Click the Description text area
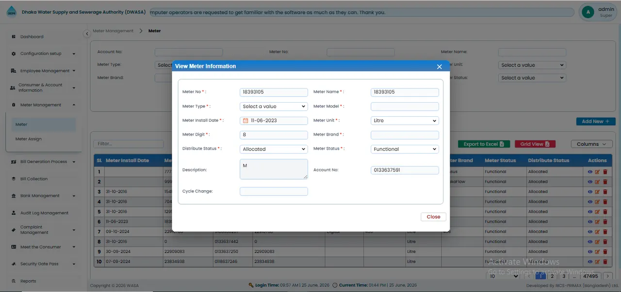 pos(274,169)
